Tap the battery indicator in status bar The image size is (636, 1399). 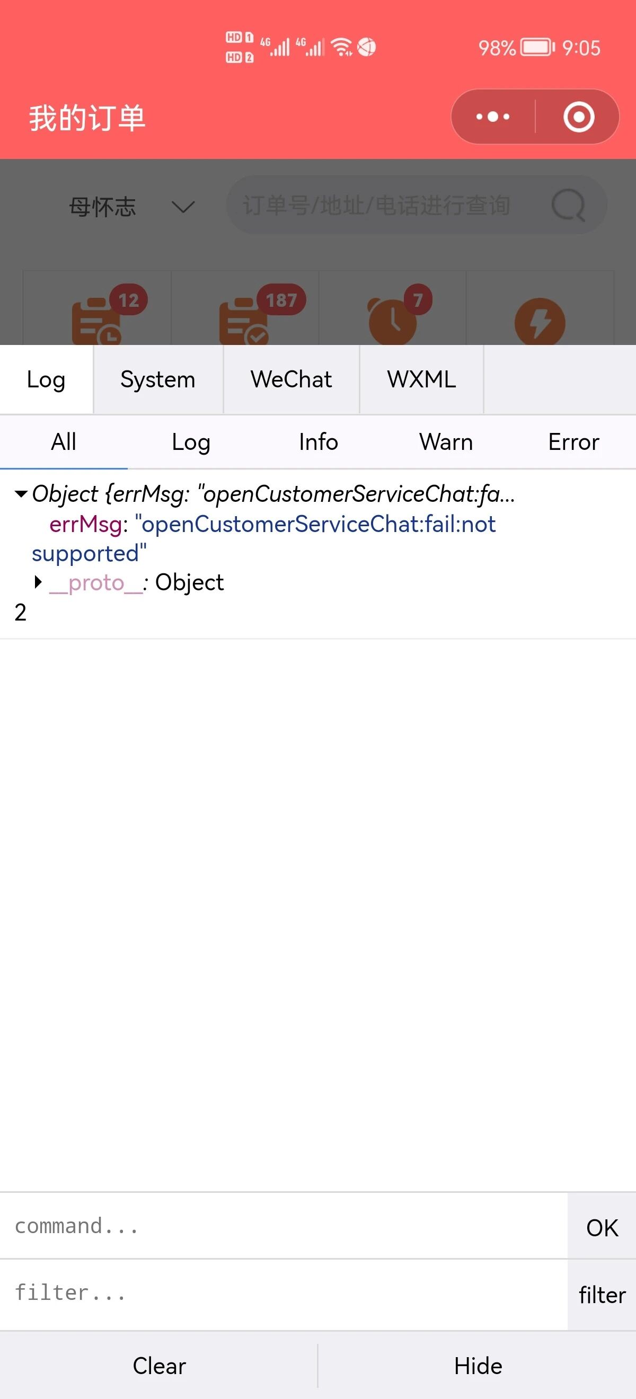pos(538,47)
